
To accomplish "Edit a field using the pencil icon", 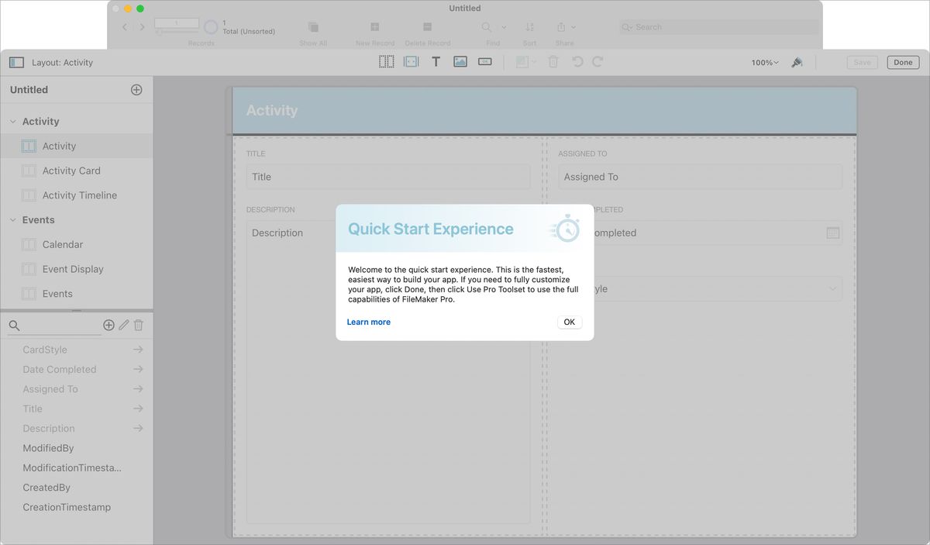I will (x=124, y=325).
